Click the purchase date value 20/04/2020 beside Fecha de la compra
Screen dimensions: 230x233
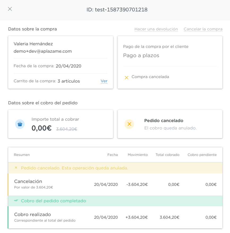[69, 66]
